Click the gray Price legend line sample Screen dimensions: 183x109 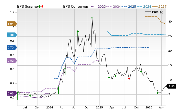pos(148,12)
